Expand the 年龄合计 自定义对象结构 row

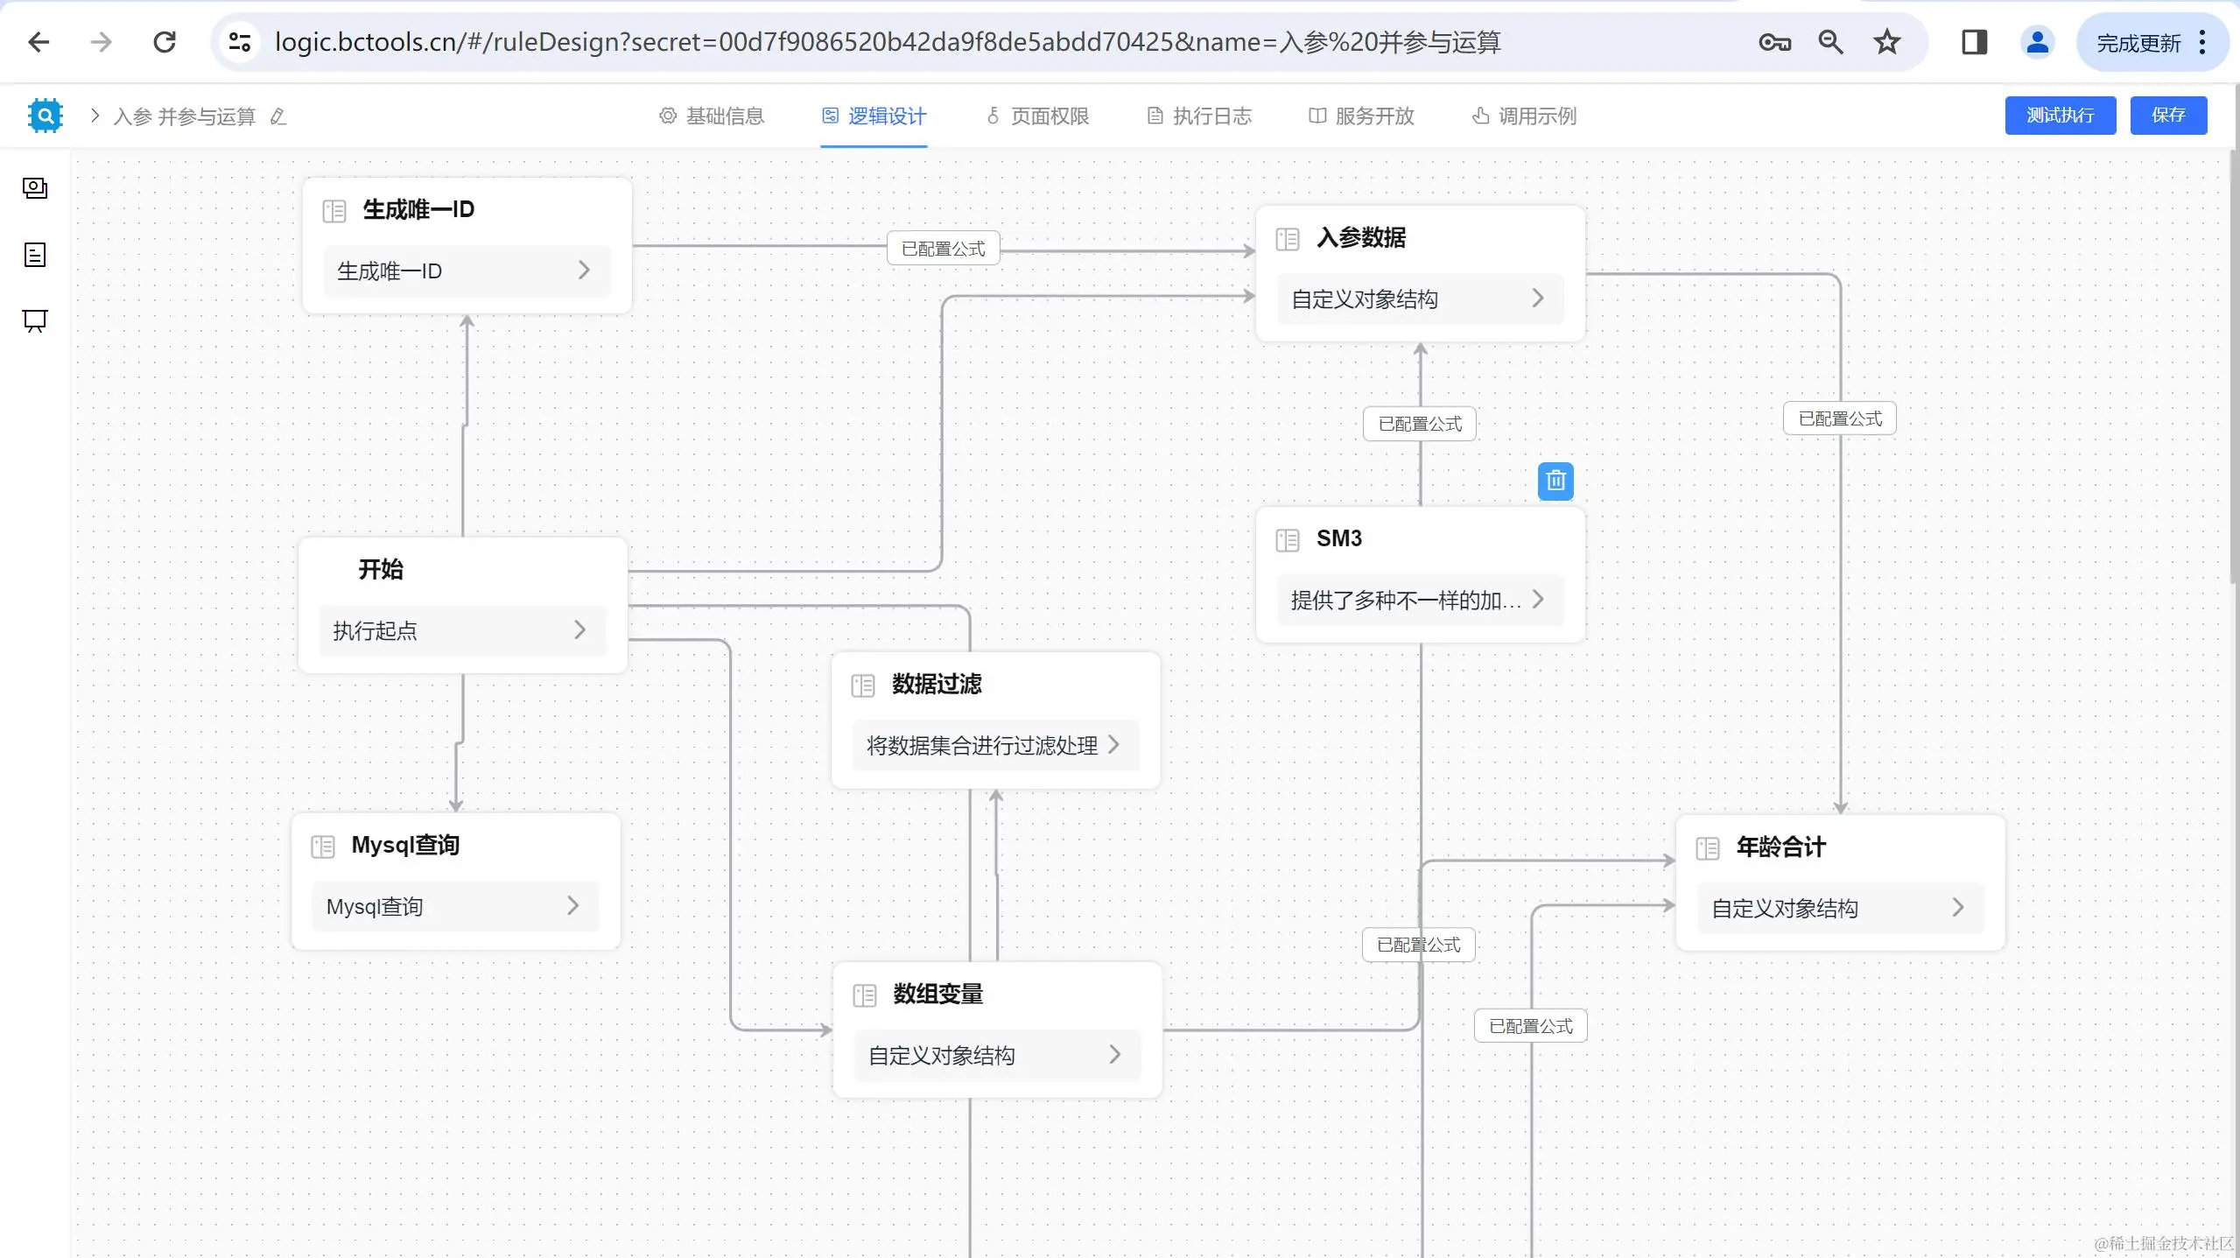[x=1958, y=908]
